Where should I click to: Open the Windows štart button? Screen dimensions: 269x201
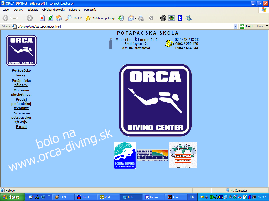[12, 197]
